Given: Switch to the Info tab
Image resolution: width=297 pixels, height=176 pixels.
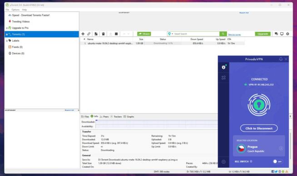Looking at the screenshot, I should coord(94,117).
